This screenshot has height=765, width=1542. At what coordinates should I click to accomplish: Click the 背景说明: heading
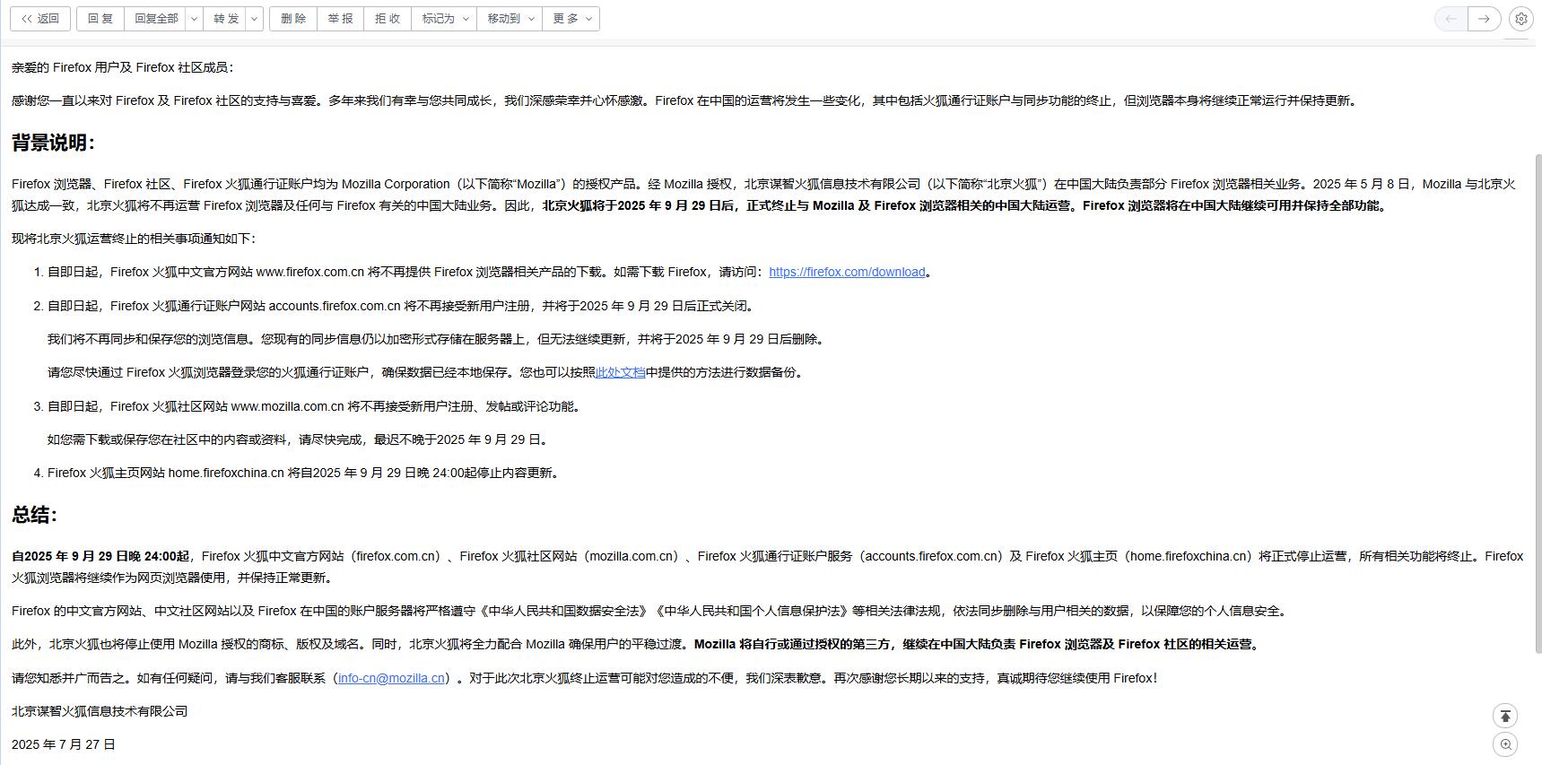[53, 143]
